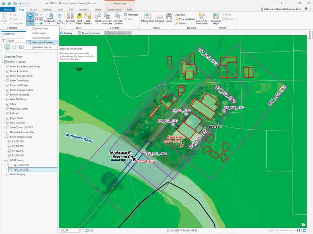Click the Attributes button

coord(131,14)
